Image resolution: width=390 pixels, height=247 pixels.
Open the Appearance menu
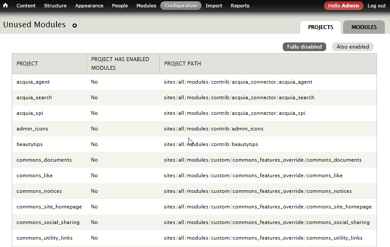(89, 6)
